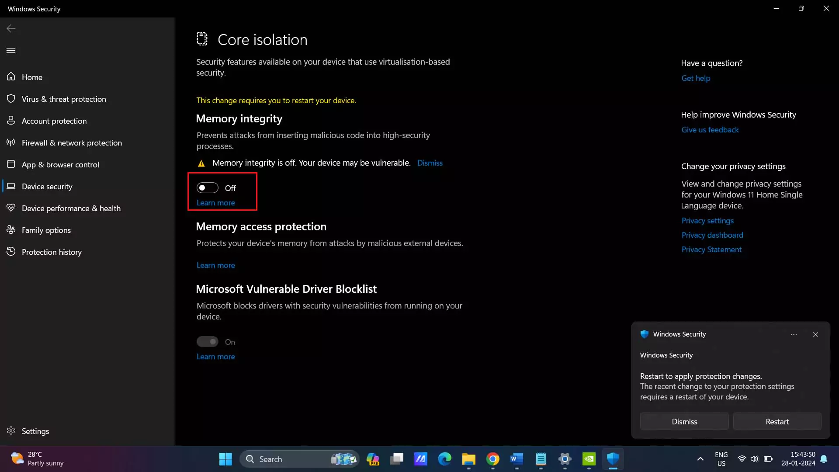
Task: Open the Privacy settings link
Action: coord(707,221)
